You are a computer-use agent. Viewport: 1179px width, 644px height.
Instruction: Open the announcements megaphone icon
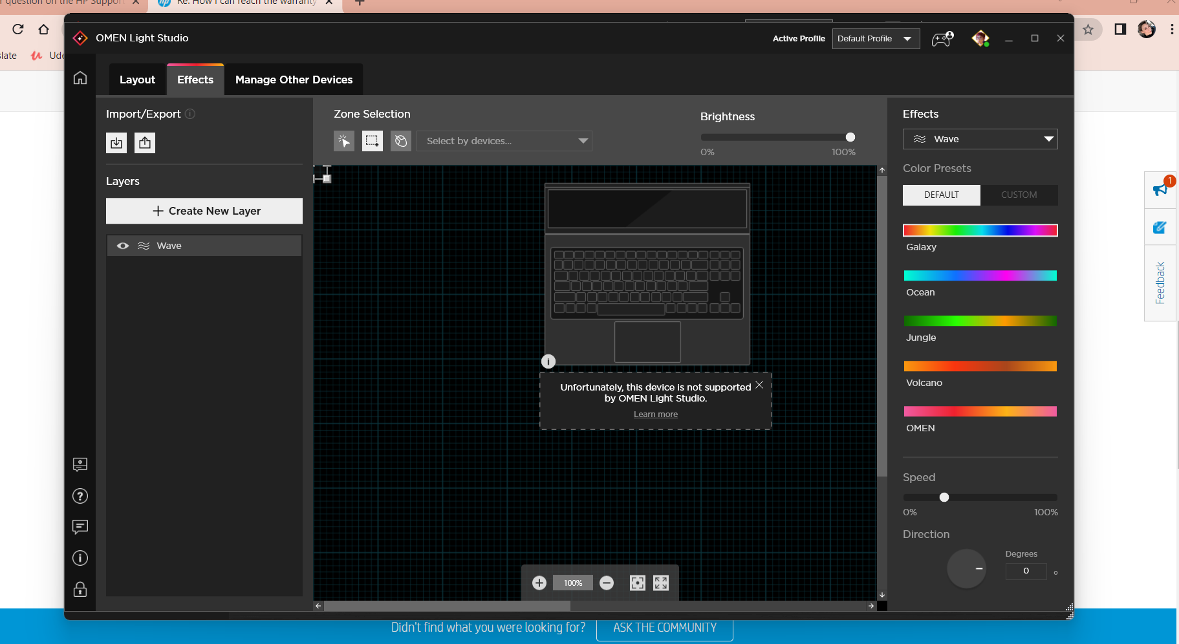click(1160, 189)
